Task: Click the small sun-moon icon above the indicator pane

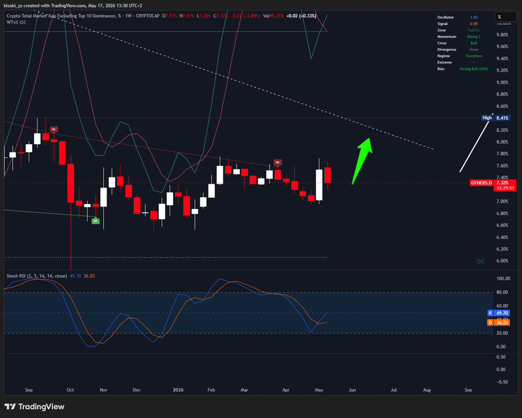Action: [480, 261]
